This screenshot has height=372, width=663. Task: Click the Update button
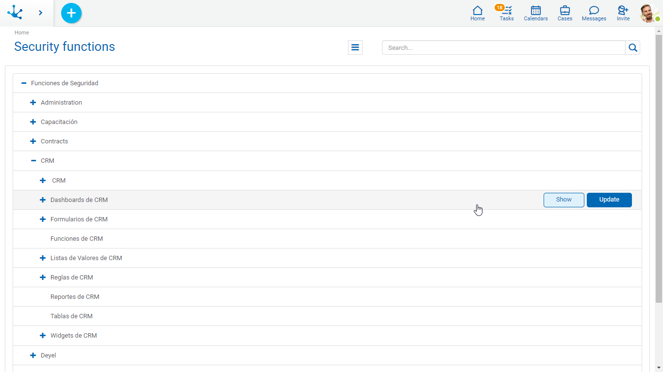point(609,200)
